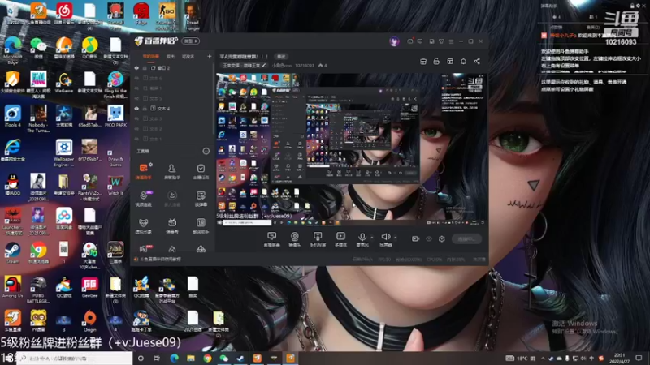The height and width of the screenshot is (365, 650).
Task: Switch to the first scene tab highlighted orange
Action: click(x=151, y=56)
